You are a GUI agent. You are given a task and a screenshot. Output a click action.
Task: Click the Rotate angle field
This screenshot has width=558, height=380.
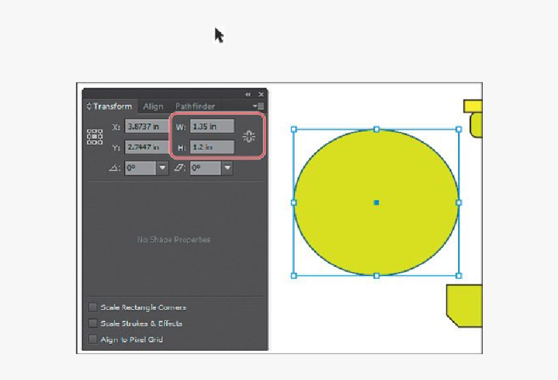[140, 168]
